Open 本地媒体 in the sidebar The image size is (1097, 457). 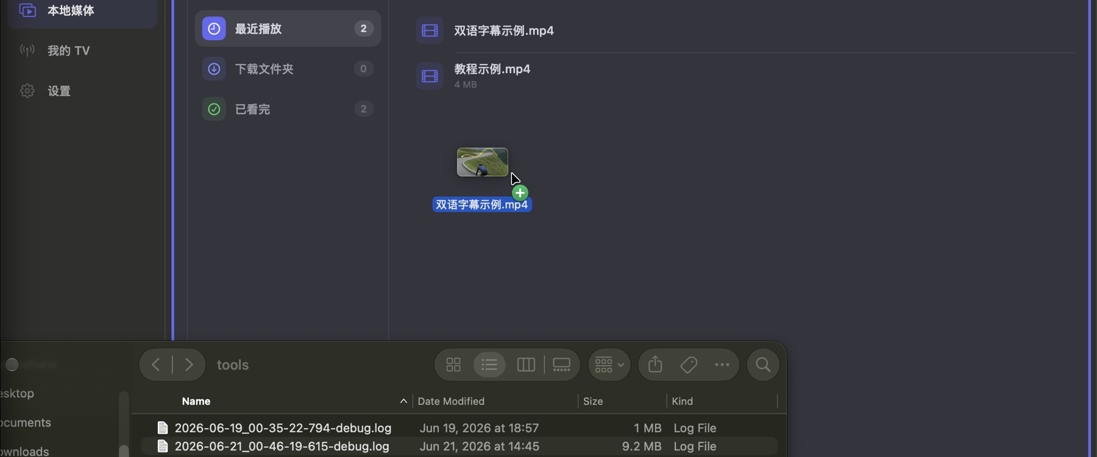(82, 11)
